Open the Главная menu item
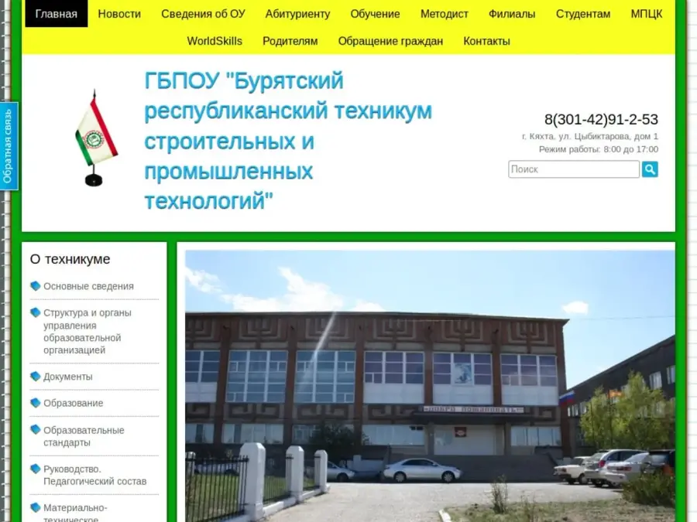The width and height of the screenshot is (697, 522). (x=57, y=14)
